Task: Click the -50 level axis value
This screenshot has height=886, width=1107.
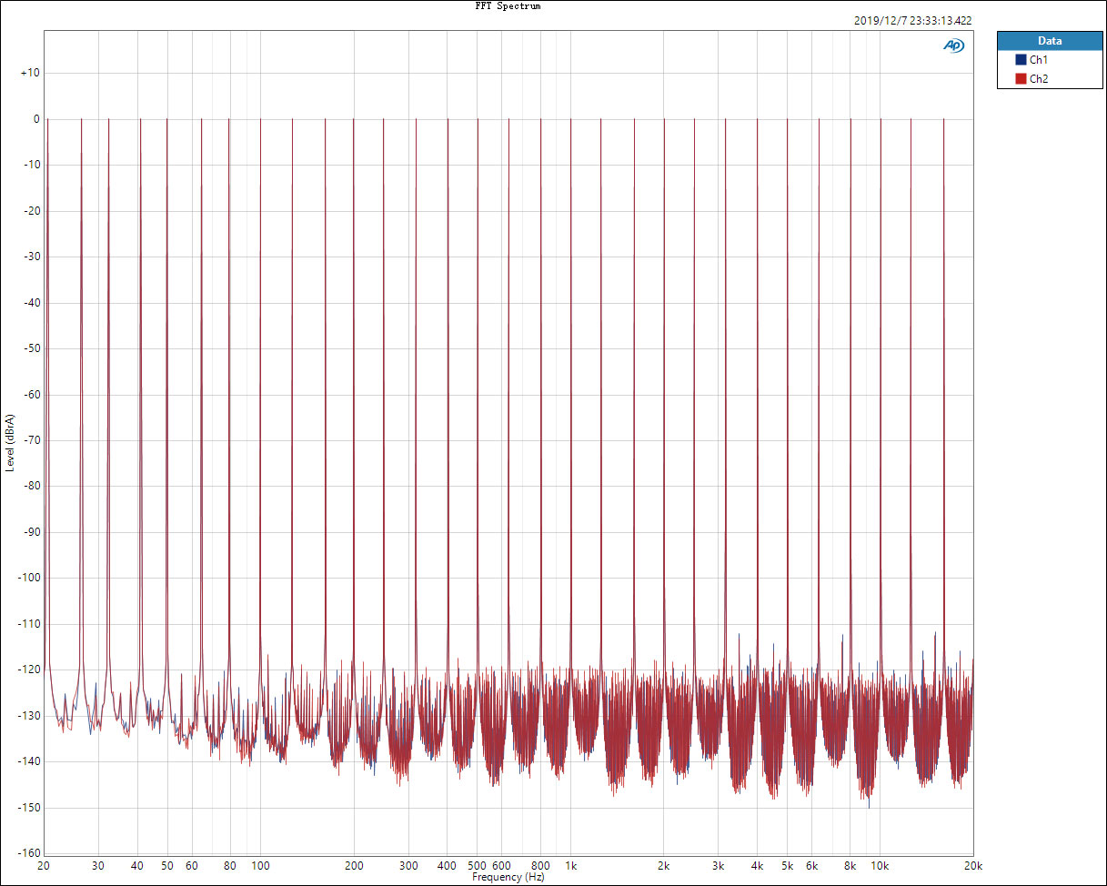Action: [30, 348]
